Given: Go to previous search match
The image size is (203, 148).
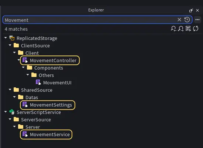Looking at the screenshot, I should [173, 29].
